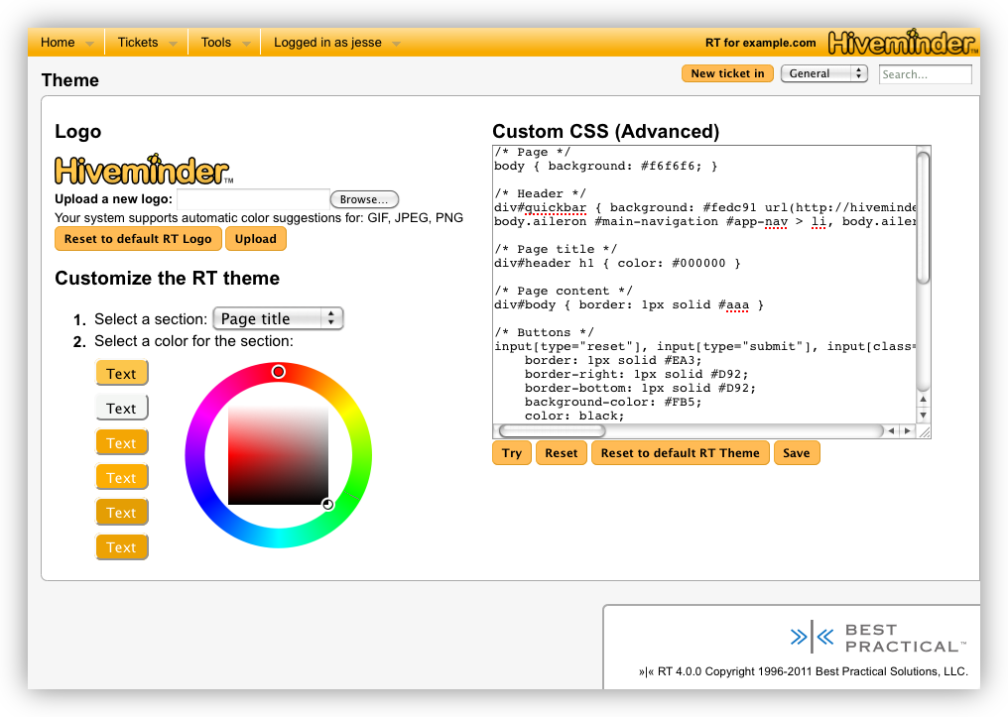The height and width of the screenshot is (717, 1008).
Task: Open the Home menu
Action: [66, 43]
